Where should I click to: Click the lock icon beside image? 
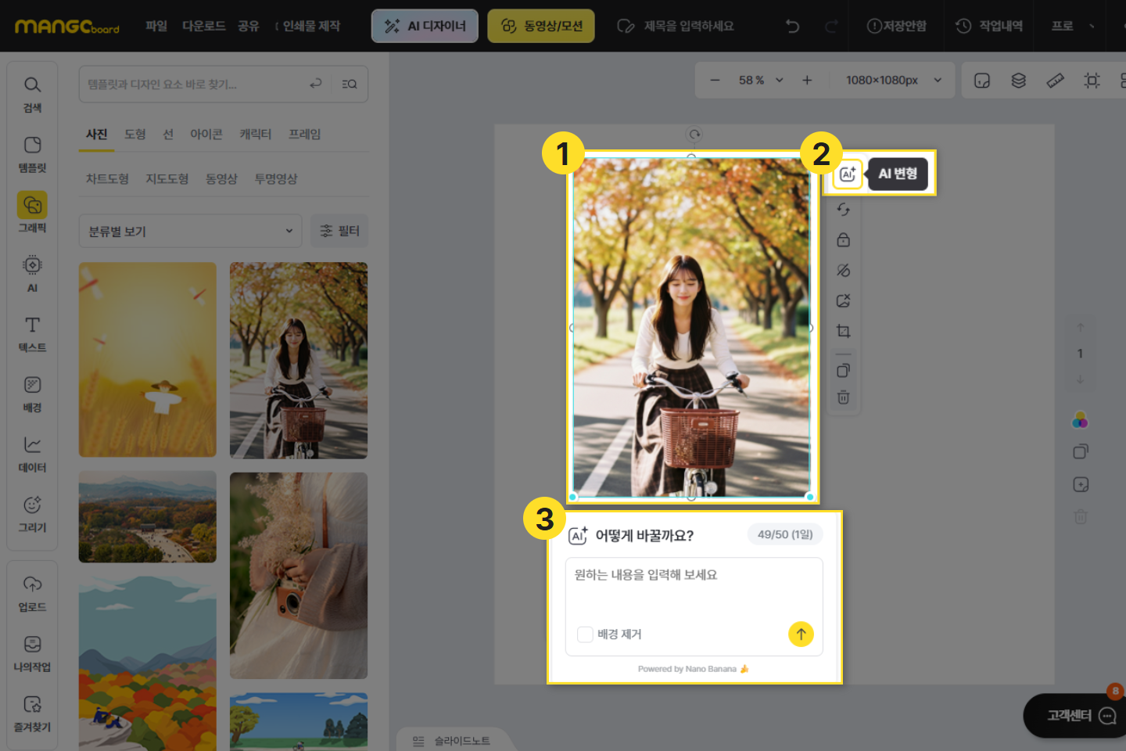click(843, 240)
